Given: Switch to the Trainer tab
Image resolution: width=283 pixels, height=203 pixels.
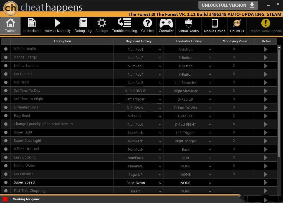Looking at the screenshot, I should [x=10, y=26].
